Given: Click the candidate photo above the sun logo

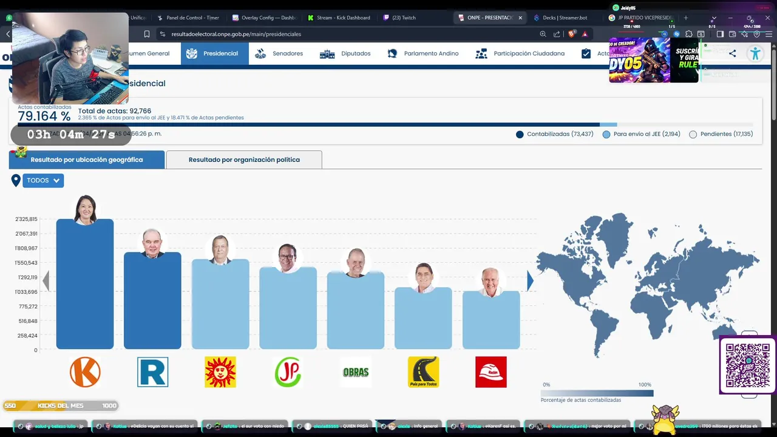Looking at the screenshot, I should click(220, 250).
